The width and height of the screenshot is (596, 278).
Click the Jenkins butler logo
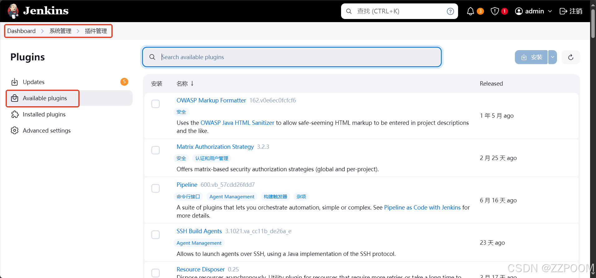click(13, 11)
